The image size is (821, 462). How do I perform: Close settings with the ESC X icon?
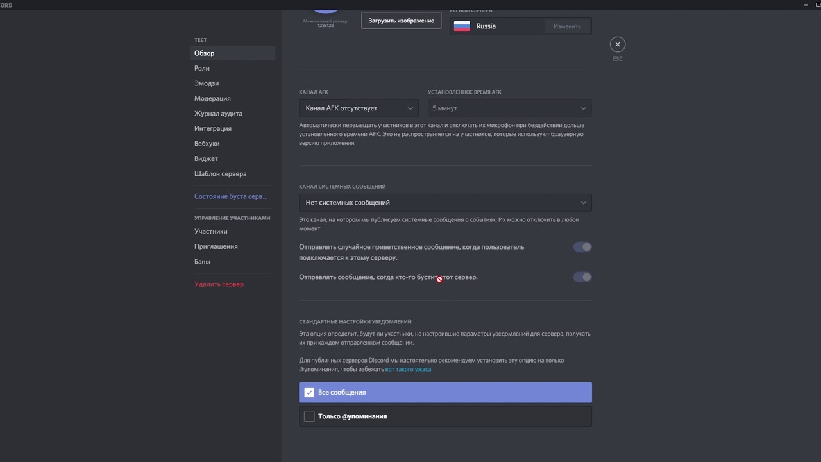point(618,44)
